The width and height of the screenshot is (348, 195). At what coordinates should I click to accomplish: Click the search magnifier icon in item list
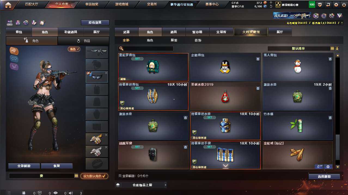pyautogui.click(x=121, y=48)
